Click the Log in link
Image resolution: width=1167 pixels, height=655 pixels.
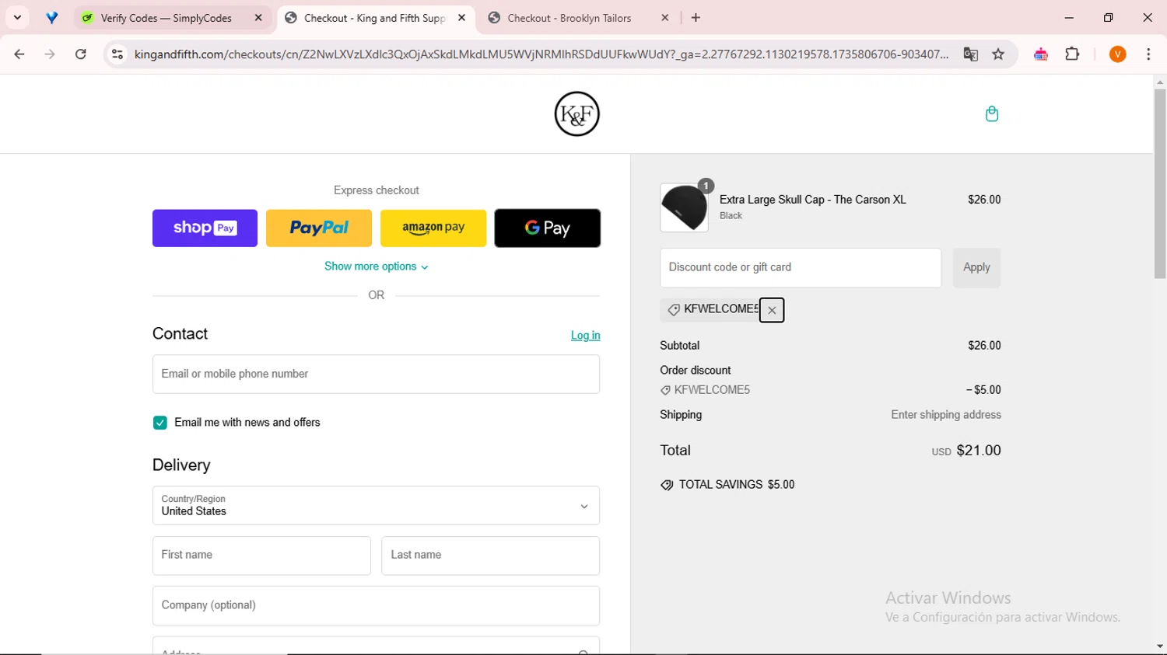[x=585, y=336]
